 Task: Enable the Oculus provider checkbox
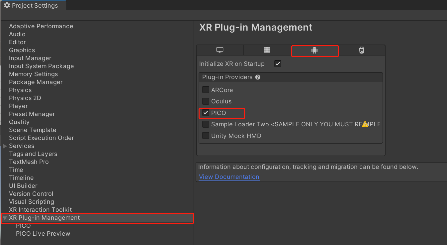206,101
